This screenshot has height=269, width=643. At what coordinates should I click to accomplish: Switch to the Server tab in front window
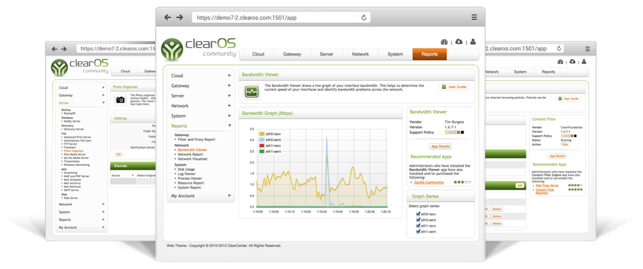coord(327,54)
